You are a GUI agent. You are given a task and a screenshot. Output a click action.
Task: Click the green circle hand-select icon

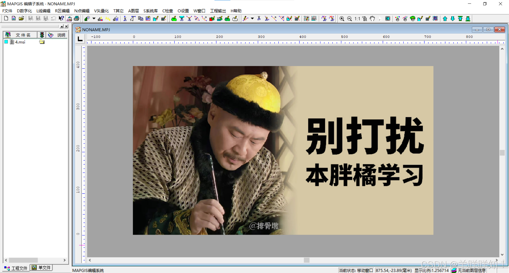[x=413, y=18]
